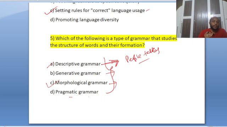Click the option 'd) Promoting language diversity'
This screenshot has width=227, height=127.
pyautogui.click(x=84, y=20)
